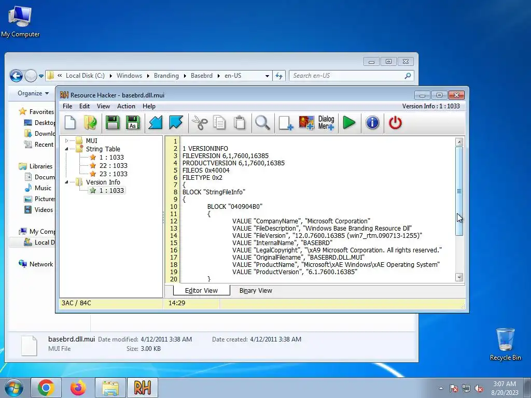This screenshot has width=531, height=398.
Task: Click Branding in the address breadcrumb
Action: [166, 76]
